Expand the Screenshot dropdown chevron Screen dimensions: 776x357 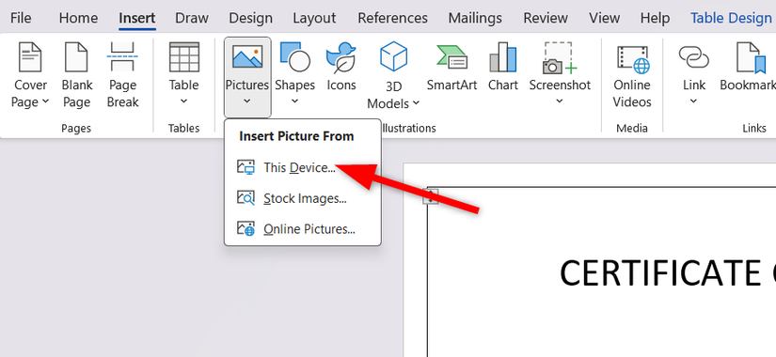pos(560,101)
